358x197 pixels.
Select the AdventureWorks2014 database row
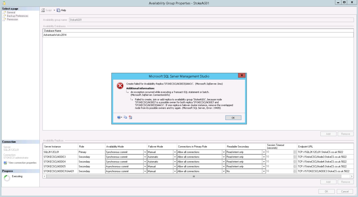pos(198,35)
